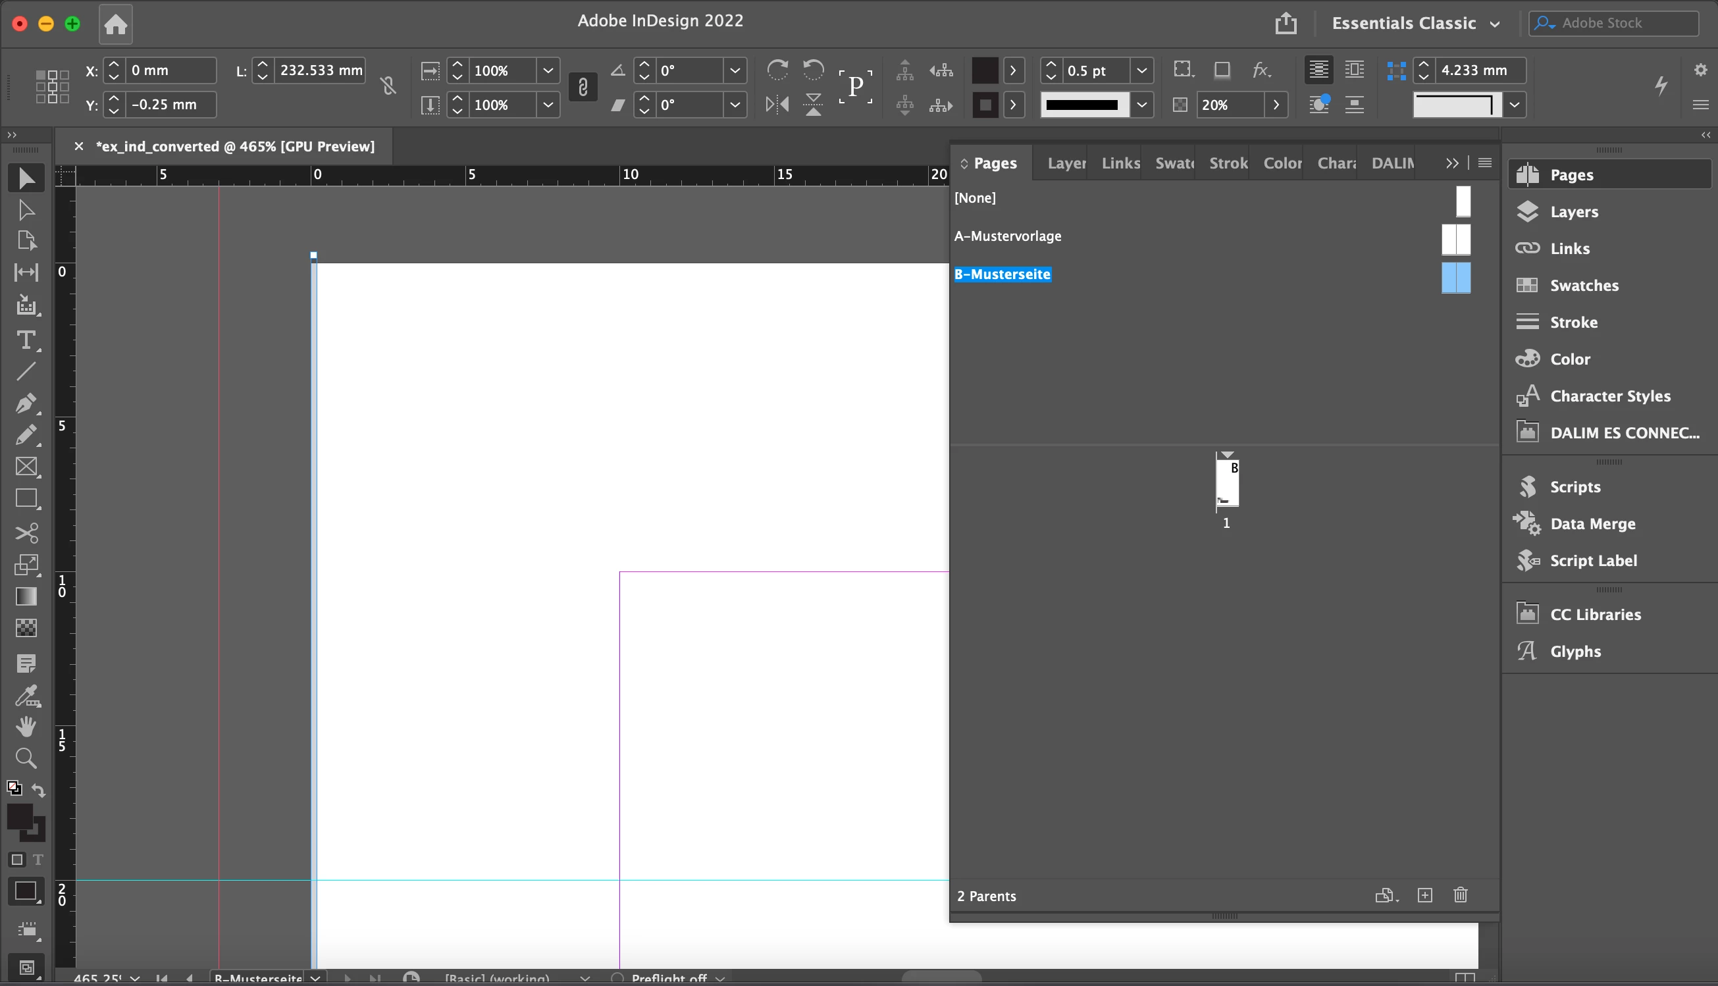This screenshot has width=1718, height=986.
Task: Switch to the Links panel tab
Action: point(1120,163)
